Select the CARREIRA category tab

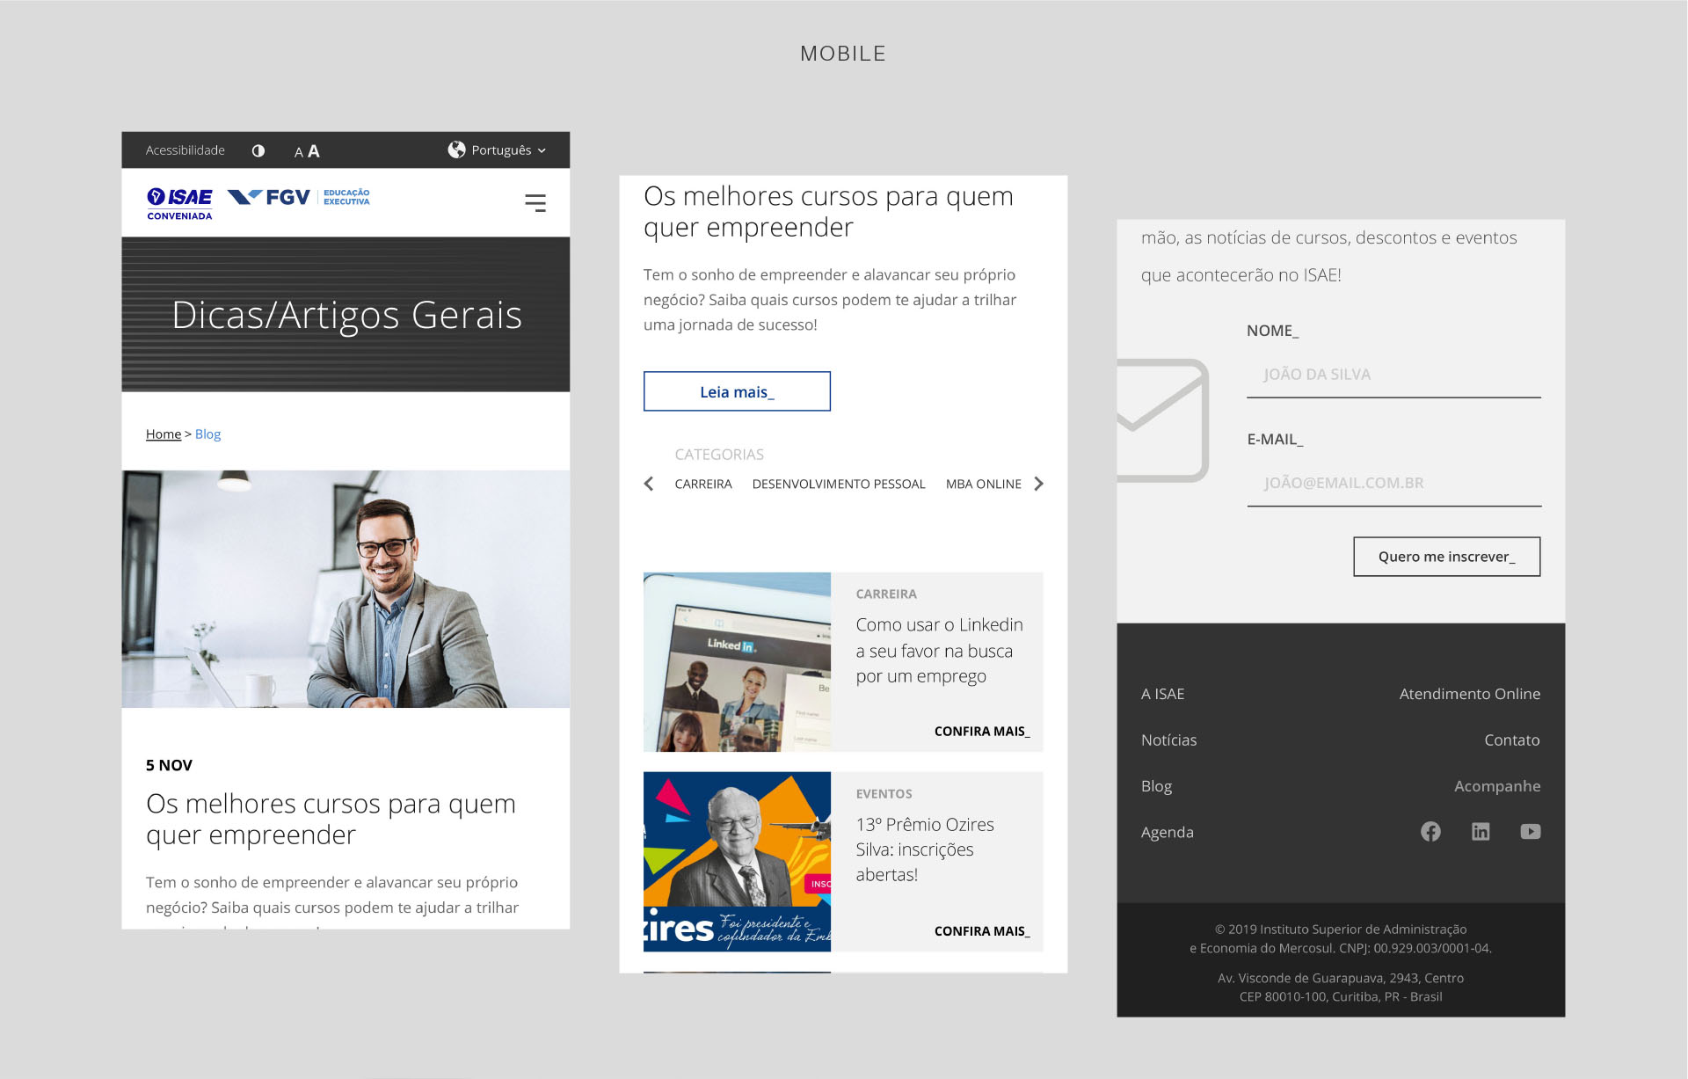click(702, 485)
